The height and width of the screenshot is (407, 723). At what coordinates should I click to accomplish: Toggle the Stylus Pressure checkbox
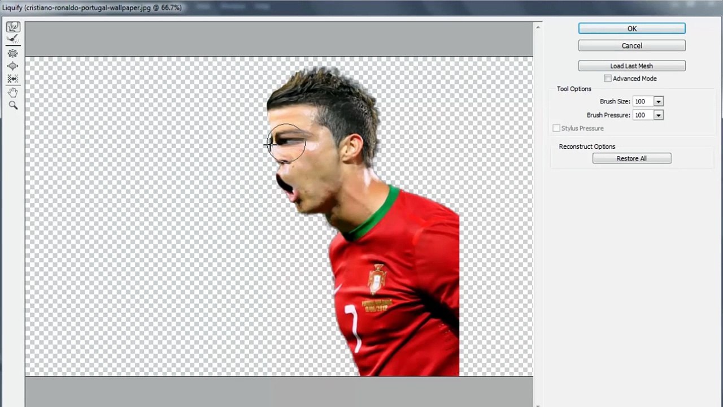pyautogui.click(x=556, y=128)
